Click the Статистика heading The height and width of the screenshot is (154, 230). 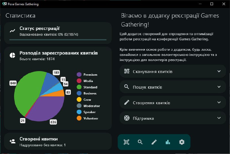click(20, 16)
